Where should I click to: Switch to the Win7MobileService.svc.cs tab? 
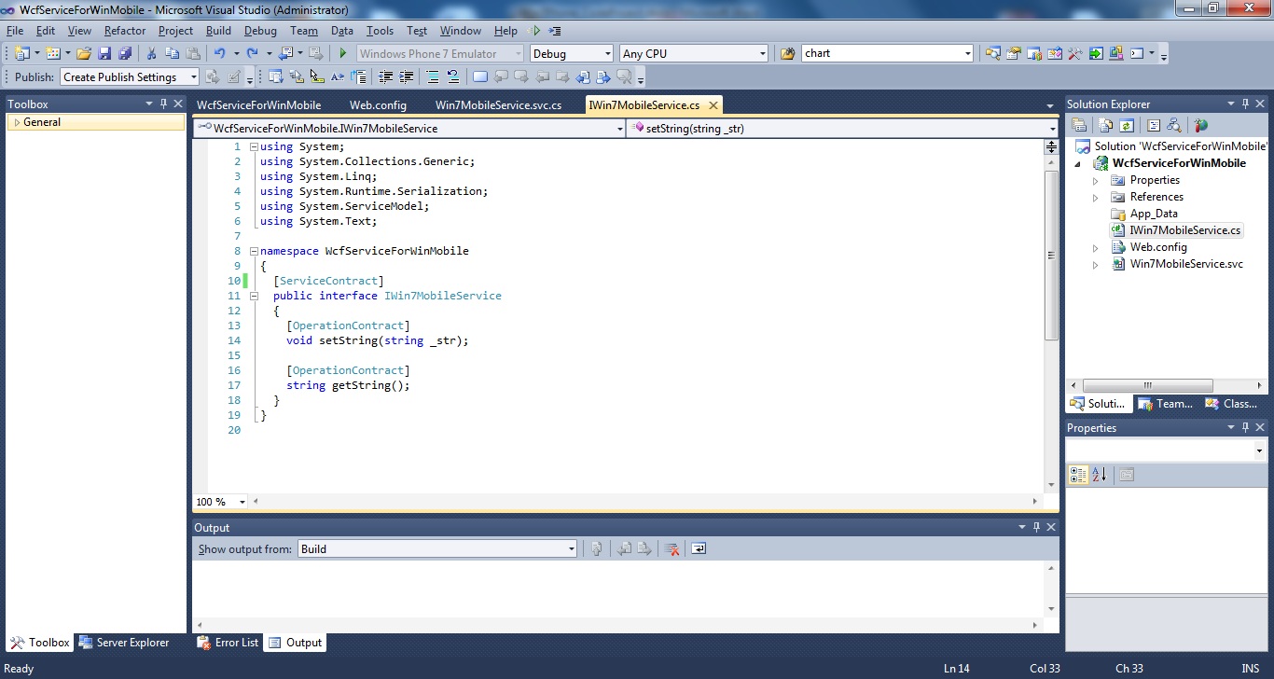[498, 105]
